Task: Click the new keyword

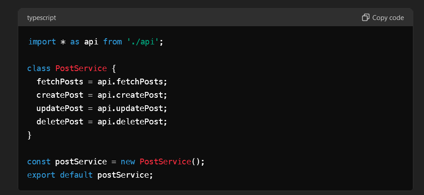Action: point(128,162)
